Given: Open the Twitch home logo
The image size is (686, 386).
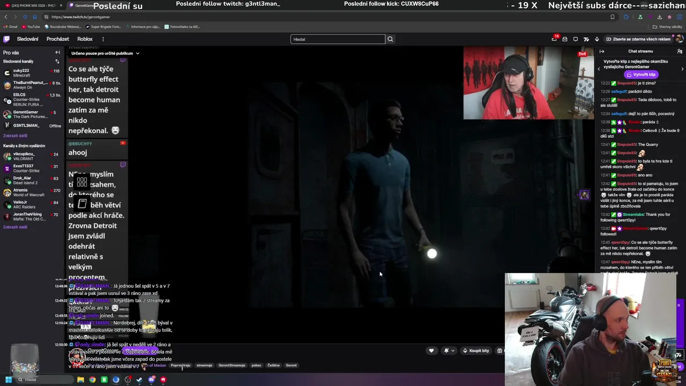Looking at the screenshot, I should pos(6,39).
